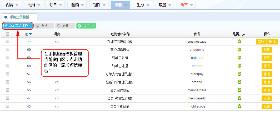Open the green Settings (设置) gear dropdown
Viewport: 280px width, 118px height.
(86, 26)
